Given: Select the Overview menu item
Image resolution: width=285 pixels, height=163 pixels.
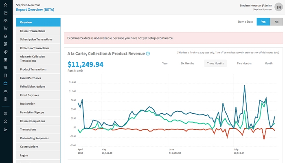Looking at the screenshot, I should click(x=38, y=22).
